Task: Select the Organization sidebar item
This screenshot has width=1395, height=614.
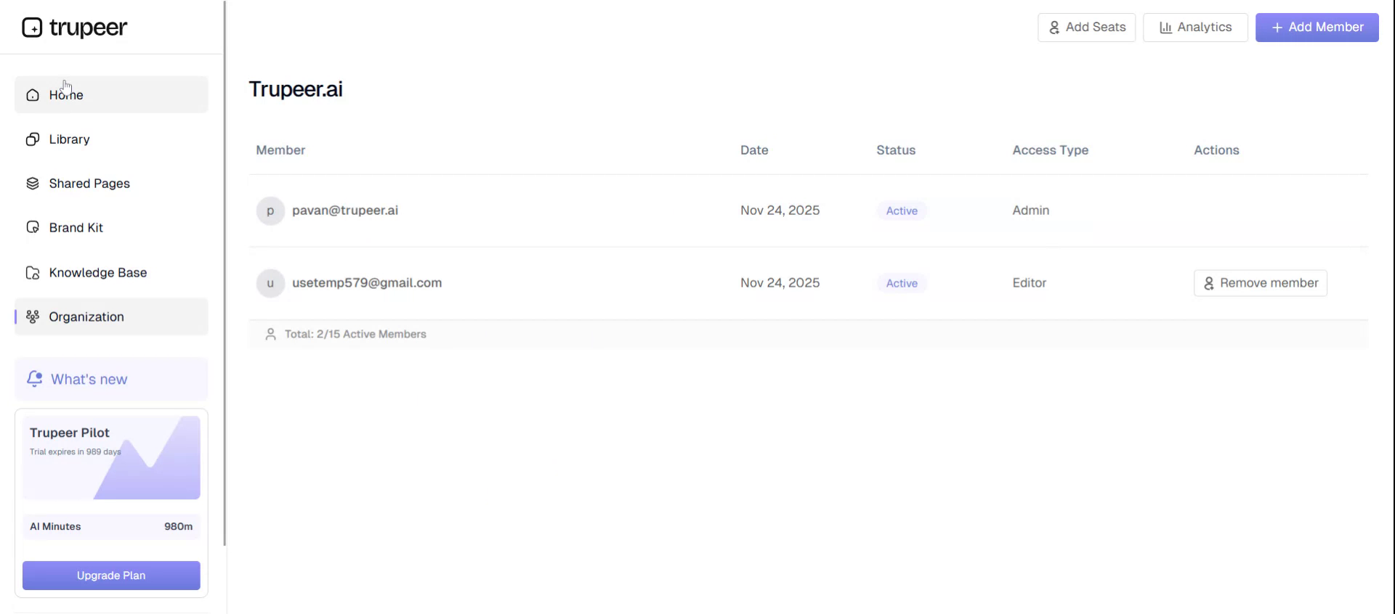Action: coord(111,317)
